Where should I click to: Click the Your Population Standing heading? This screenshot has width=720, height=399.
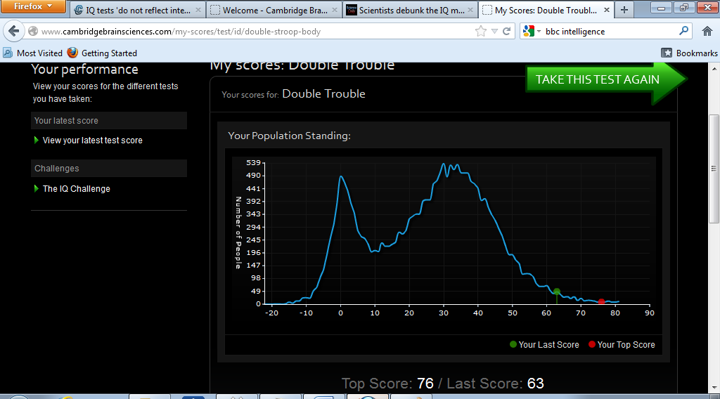(x=289, y=136)
